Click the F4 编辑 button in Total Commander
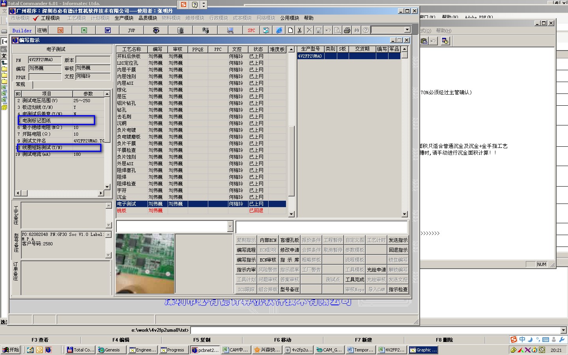The image size is (568, 355). point(121,340)
